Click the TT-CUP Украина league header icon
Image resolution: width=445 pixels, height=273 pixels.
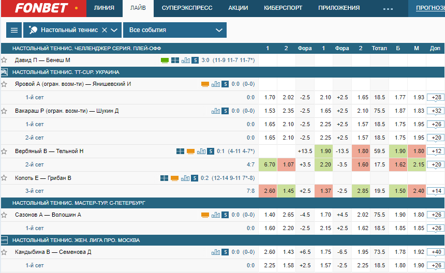4,72
